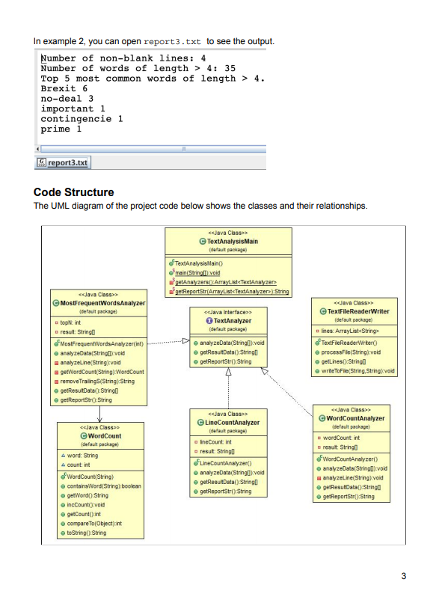Viewport: 445px width, 594px height.
Task: Click the 'getLines():String[]' method
Action: [340, 362]
